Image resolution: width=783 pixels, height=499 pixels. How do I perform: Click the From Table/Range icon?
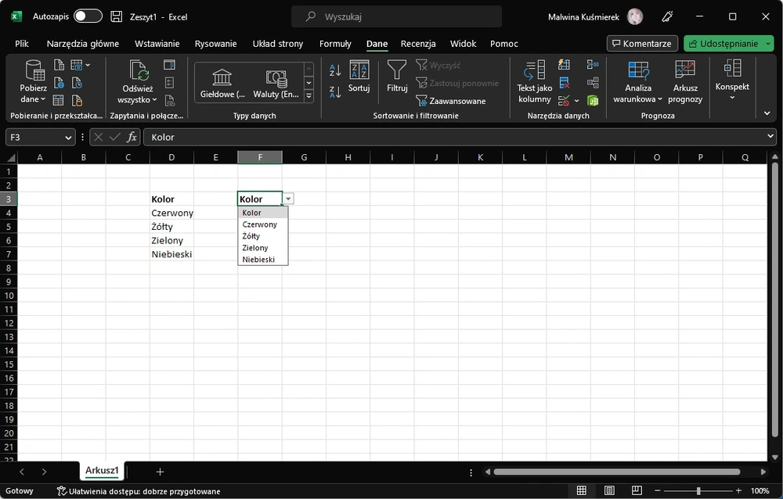tap(59, 100)
